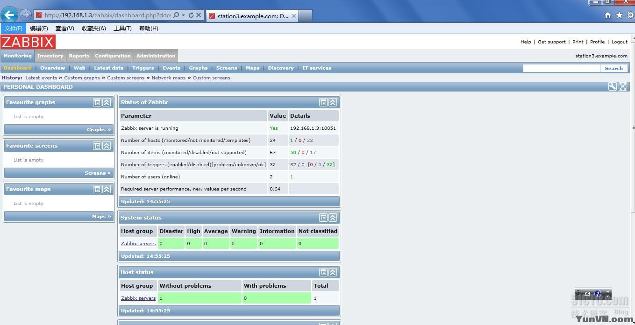
Task: Click Graphs » link in Favourite graphs
Action: point(99,129)
